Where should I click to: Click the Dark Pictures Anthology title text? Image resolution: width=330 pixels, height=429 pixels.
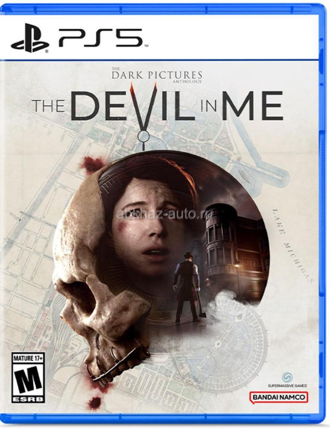click(x=157, y=75)
